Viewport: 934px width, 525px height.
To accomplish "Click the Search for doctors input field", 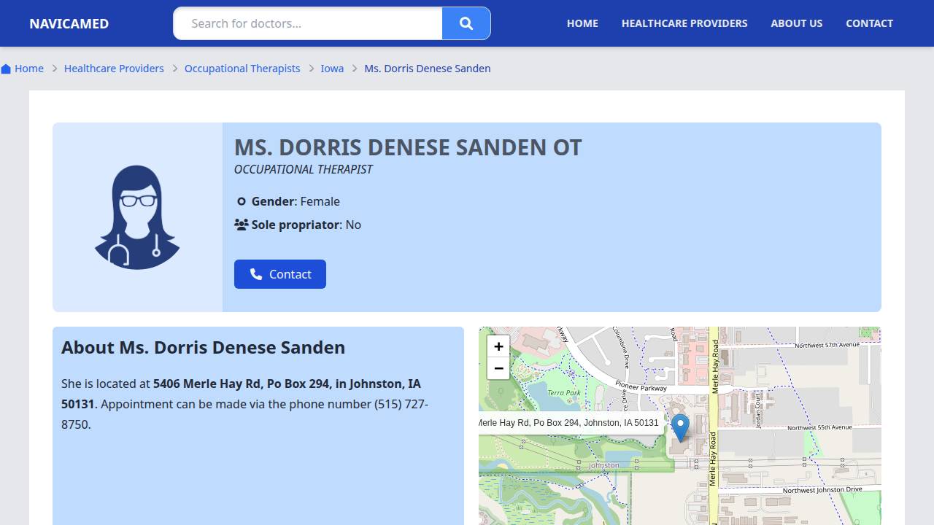I will pyautogui.click(x=306, y=23).
